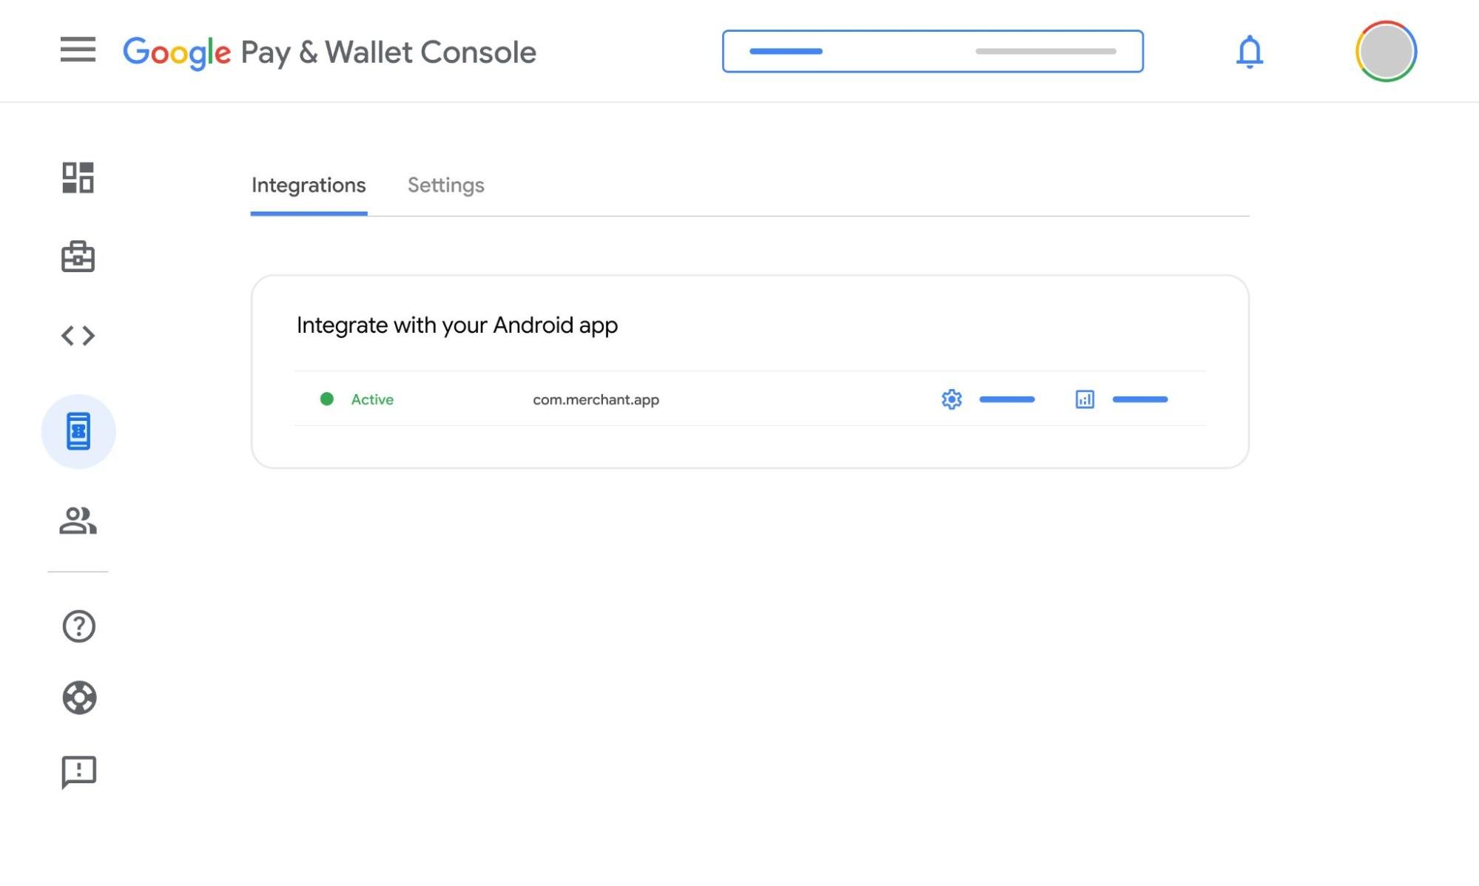
Task: Switch to the Integrations tab
Action: pos(309,185)
